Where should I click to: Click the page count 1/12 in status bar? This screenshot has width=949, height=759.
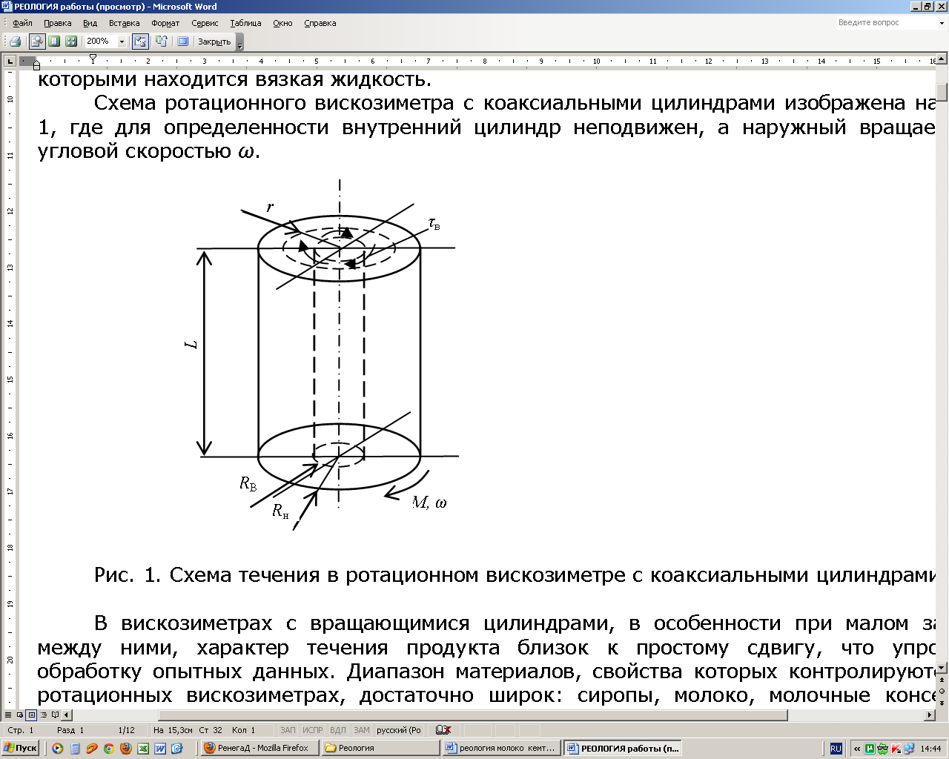(x=127, y=730)
